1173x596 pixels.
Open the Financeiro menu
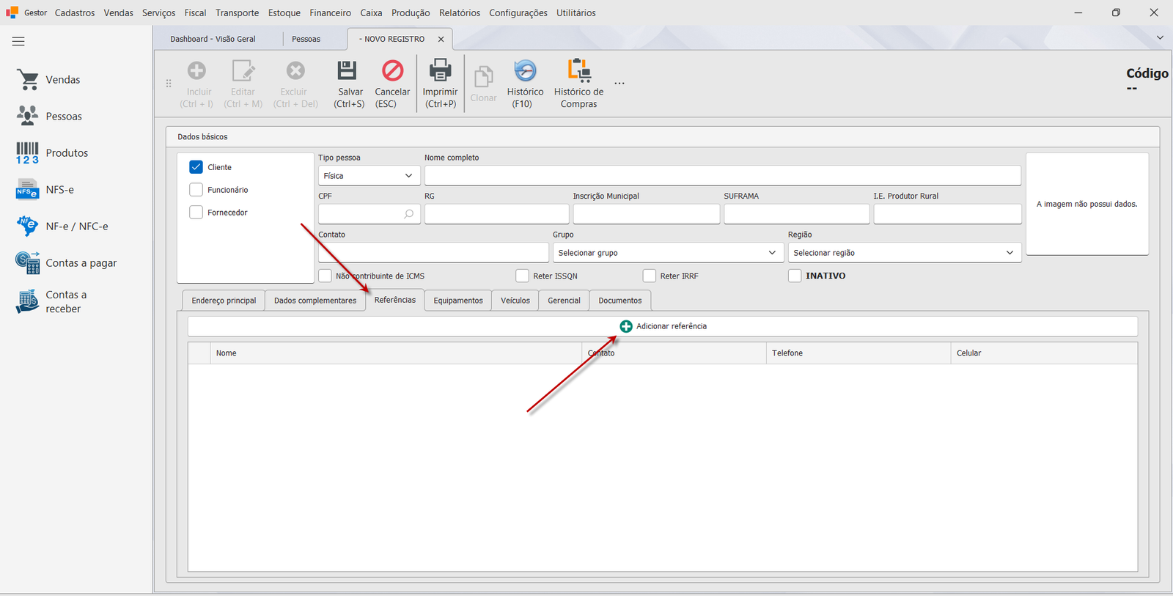pyautogui.click(x=331, y=13)
